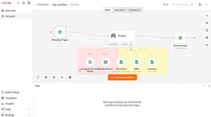Select Simple Memory node
The image size is (211, 117).
click(105, 62)
